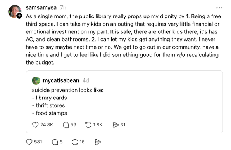Share samsamyea post via send icon

(98, 142)
